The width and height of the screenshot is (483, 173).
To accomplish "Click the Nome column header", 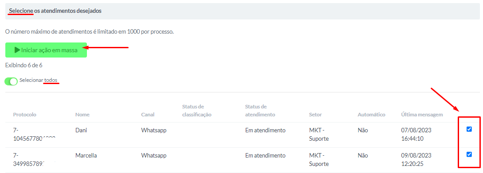I will pos(82,115).
